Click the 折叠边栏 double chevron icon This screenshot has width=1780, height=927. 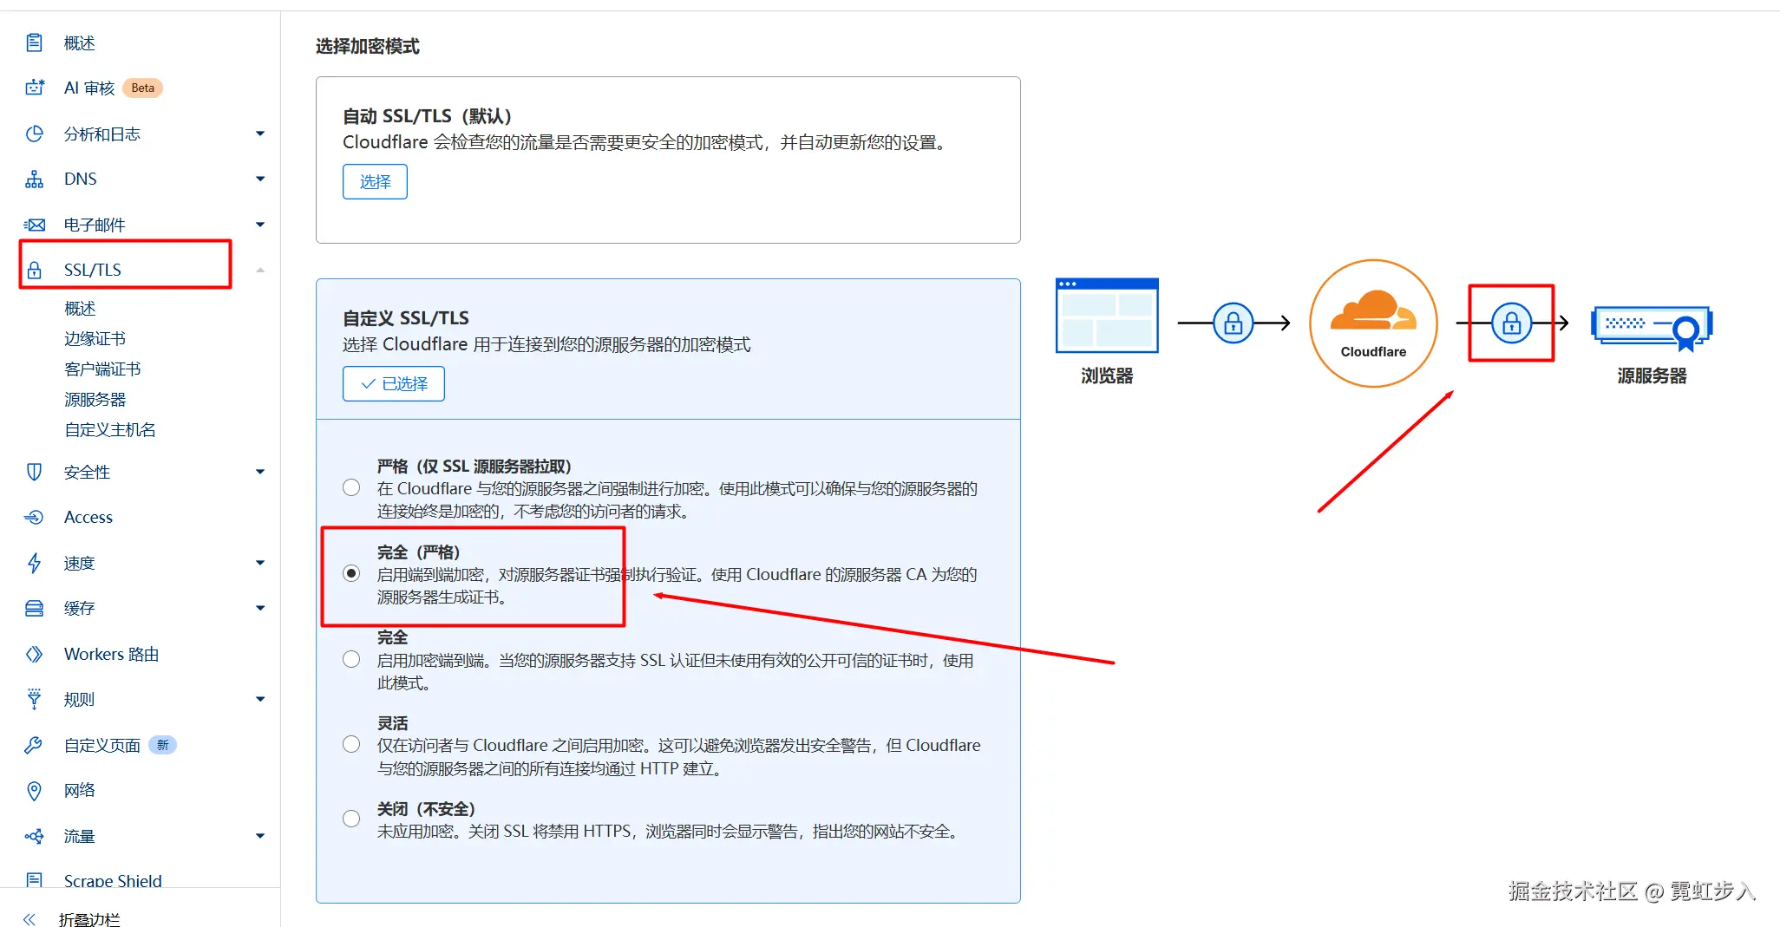(29, 919)
